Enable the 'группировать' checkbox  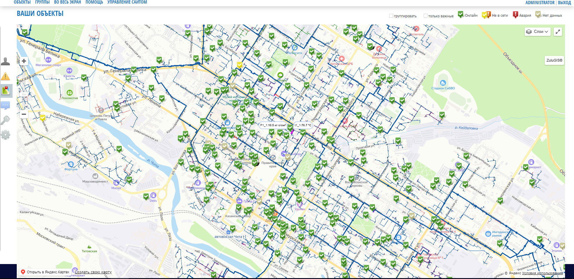pos(391,16)
